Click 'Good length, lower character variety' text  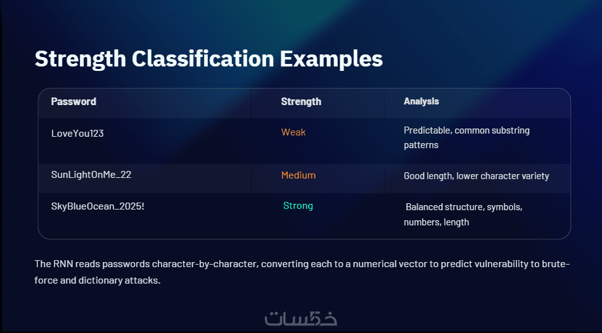click(476, 176)
